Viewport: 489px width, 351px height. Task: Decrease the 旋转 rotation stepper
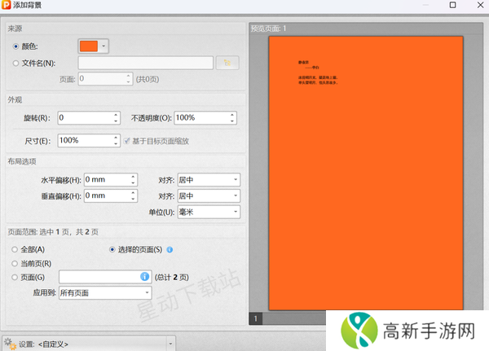coord(116,121)
